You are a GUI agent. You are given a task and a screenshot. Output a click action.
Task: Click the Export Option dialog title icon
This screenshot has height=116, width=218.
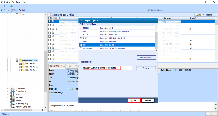point(81,20)
